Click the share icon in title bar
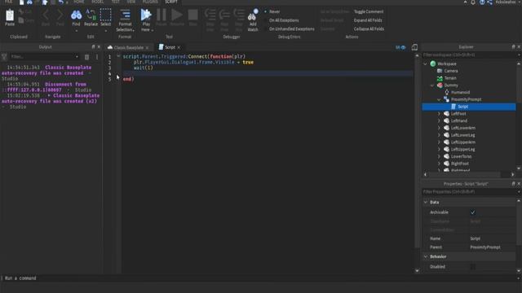522x293 pixels. pos(489,2)
